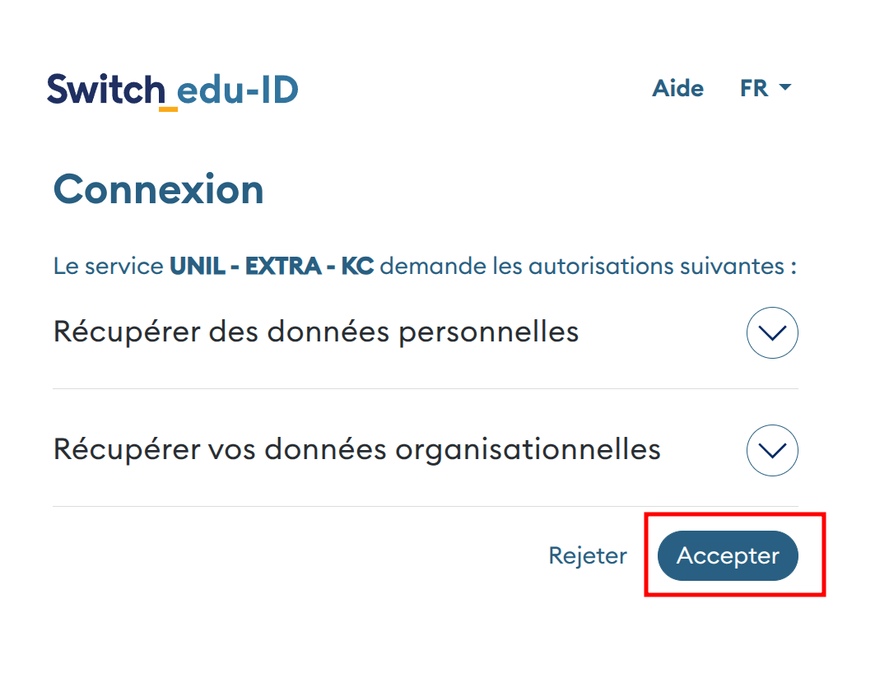Click the Switch edu-ID logo

tap(172, 89)
